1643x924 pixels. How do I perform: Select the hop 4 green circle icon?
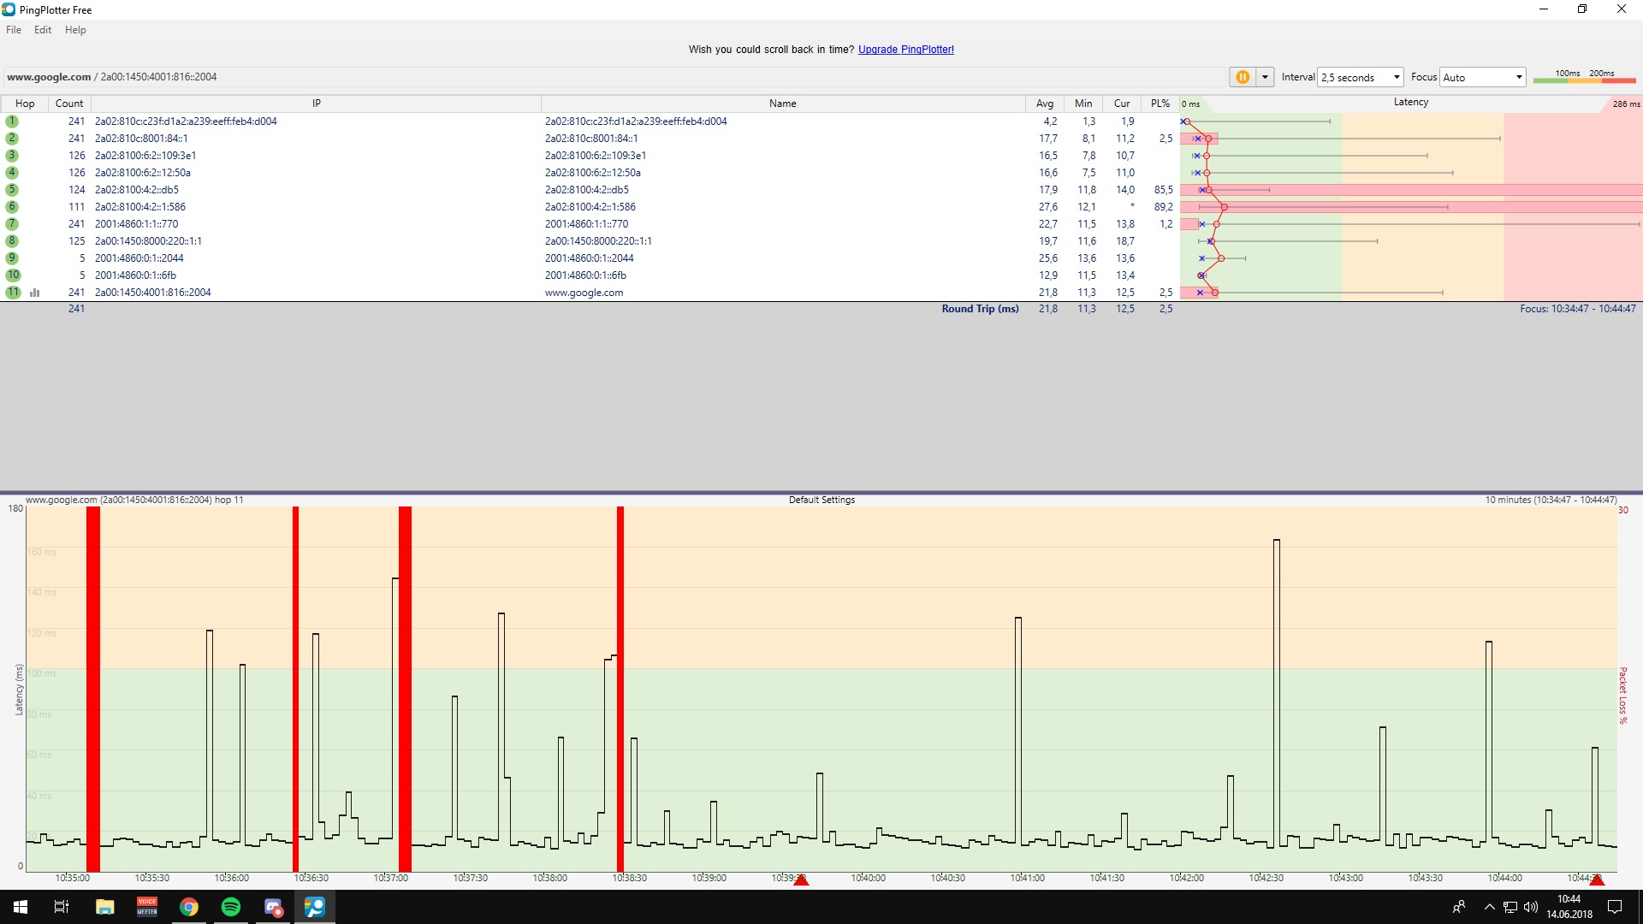click(12, 173)
